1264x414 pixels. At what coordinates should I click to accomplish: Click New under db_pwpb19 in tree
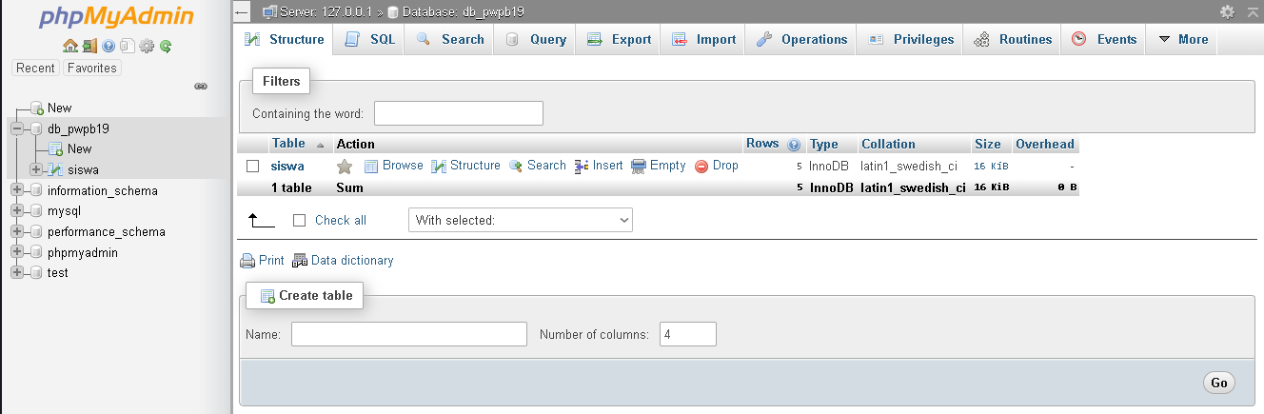point(80,148)
